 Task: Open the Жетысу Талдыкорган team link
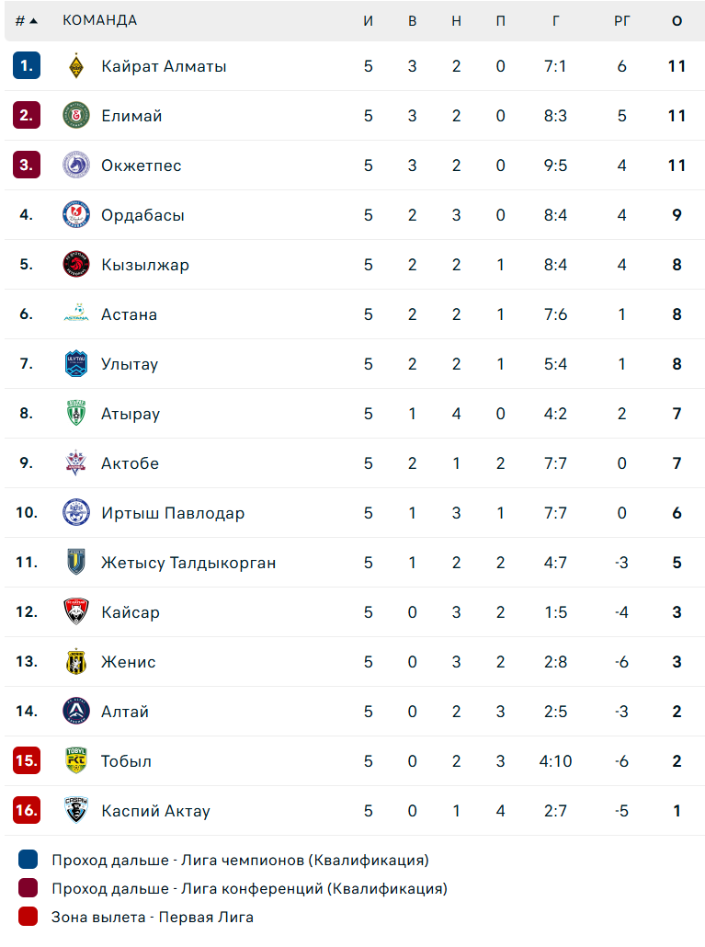(188, 563)
